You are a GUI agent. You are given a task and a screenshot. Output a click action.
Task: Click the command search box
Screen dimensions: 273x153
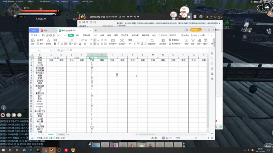pos(168,35)
